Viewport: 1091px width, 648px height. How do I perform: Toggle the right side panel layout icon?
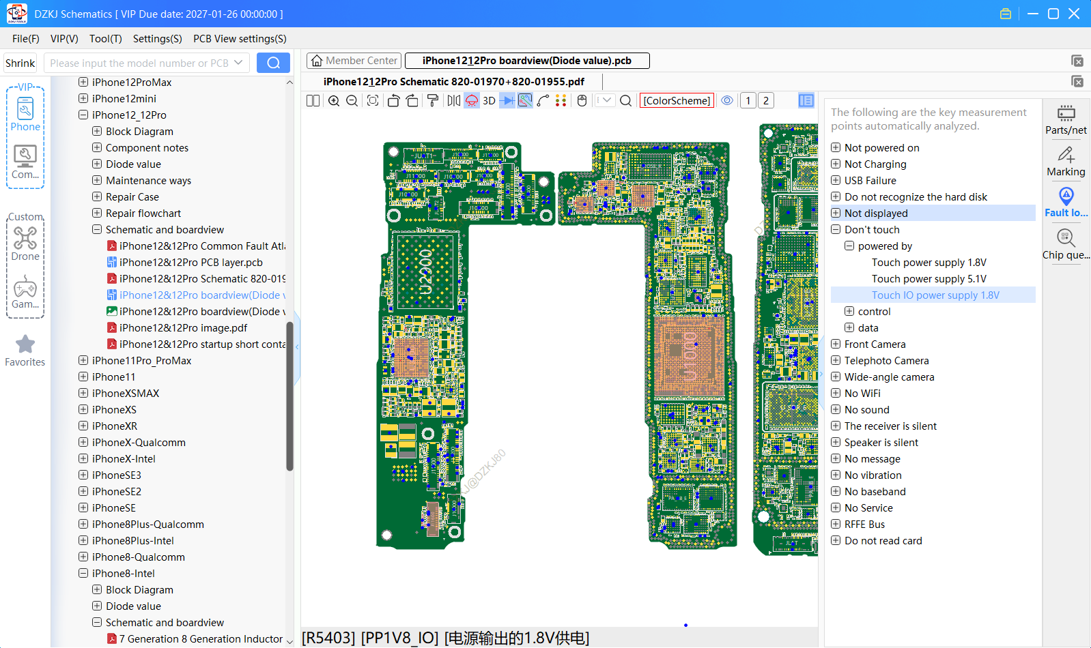click(x=806, y=100)
